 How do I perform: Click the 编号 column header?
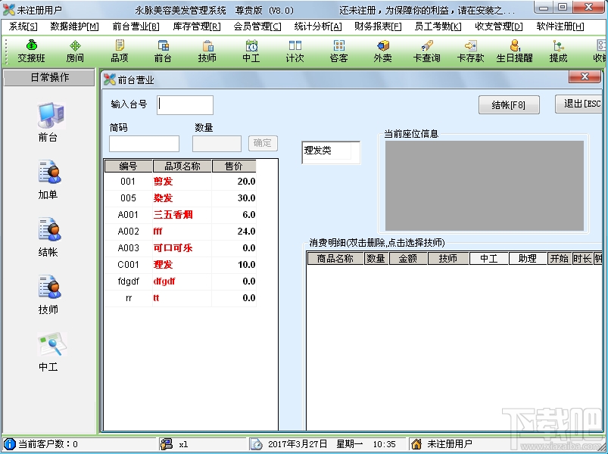[129, 166]
